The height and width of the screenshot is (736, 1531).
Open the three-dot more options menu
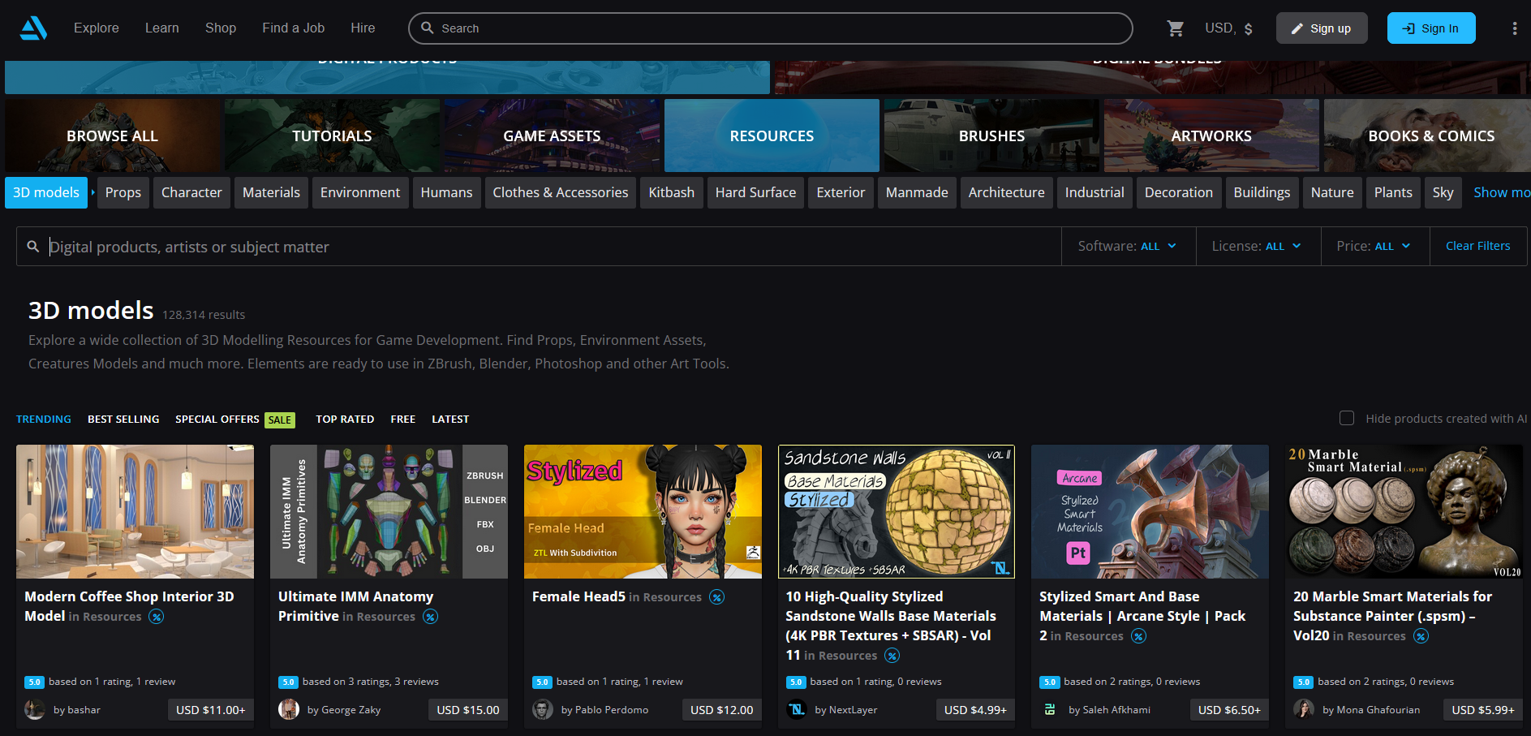1514,28
